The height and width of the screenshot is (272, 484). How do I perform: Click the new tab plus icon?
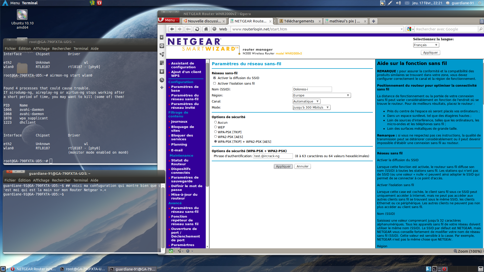pos(374,21)
